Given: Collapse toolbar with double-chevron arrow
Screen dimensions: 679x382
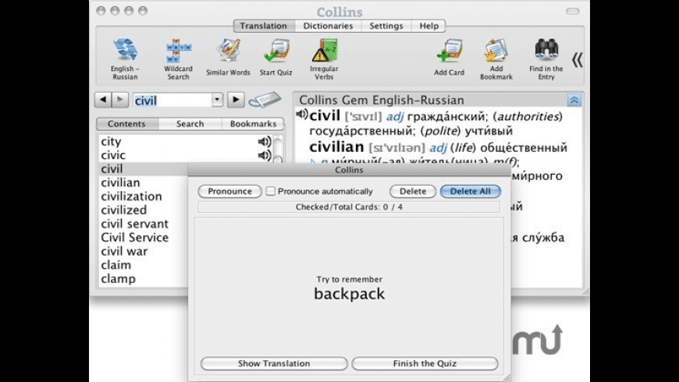Looking at the screenshot, I should (578, 60).
